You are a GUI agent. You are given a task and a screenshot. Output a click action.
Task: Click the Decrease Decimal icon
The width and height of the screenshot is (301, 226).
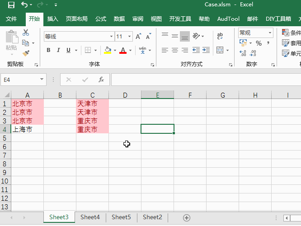point(253,53)
